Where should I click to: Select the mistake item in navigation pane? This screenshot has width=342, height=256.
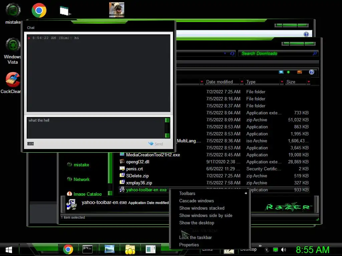pyautogui.click(x=81, y=165)
